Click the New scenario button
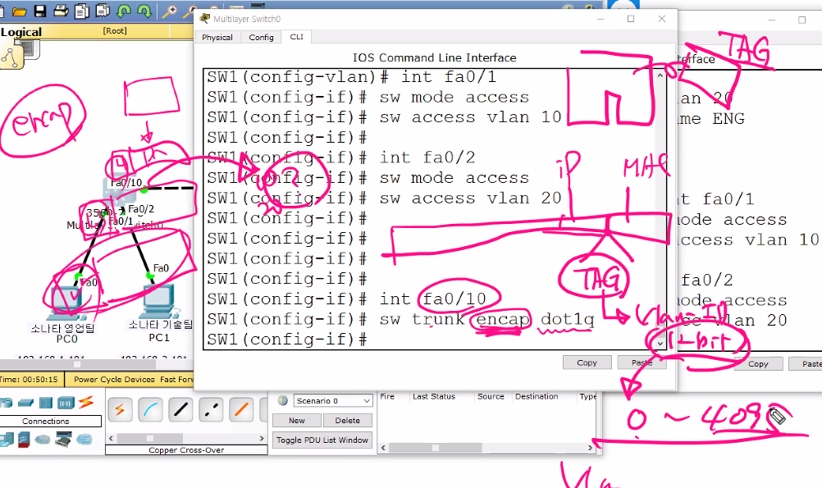This screenshot has height=488, width=822. [x=297, y=421]
